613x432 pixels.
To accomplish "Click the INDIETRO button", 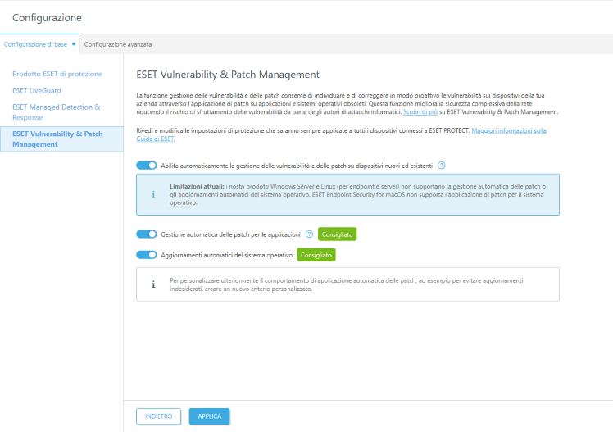I will coord(158,416).
